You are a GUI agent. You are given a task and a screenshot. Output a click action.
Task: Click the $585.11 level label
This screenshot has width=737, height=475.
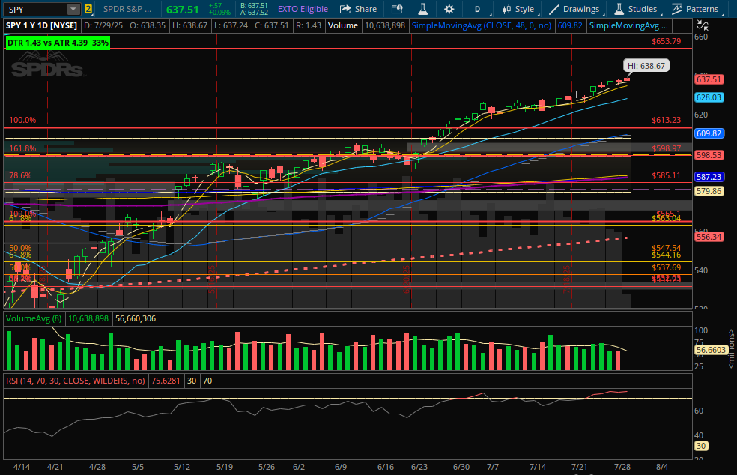(x=666, y=175)
